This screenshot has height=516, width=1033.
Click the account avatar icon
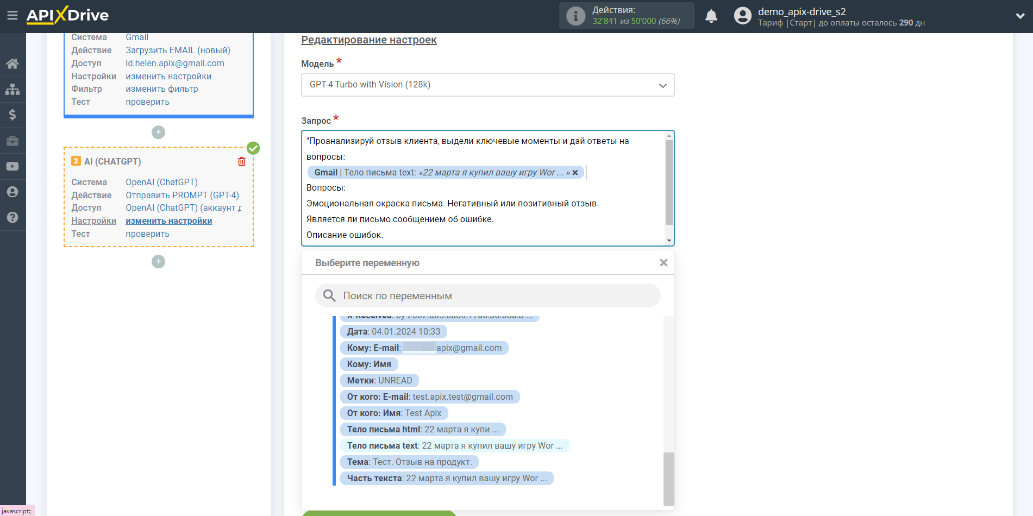742,16
